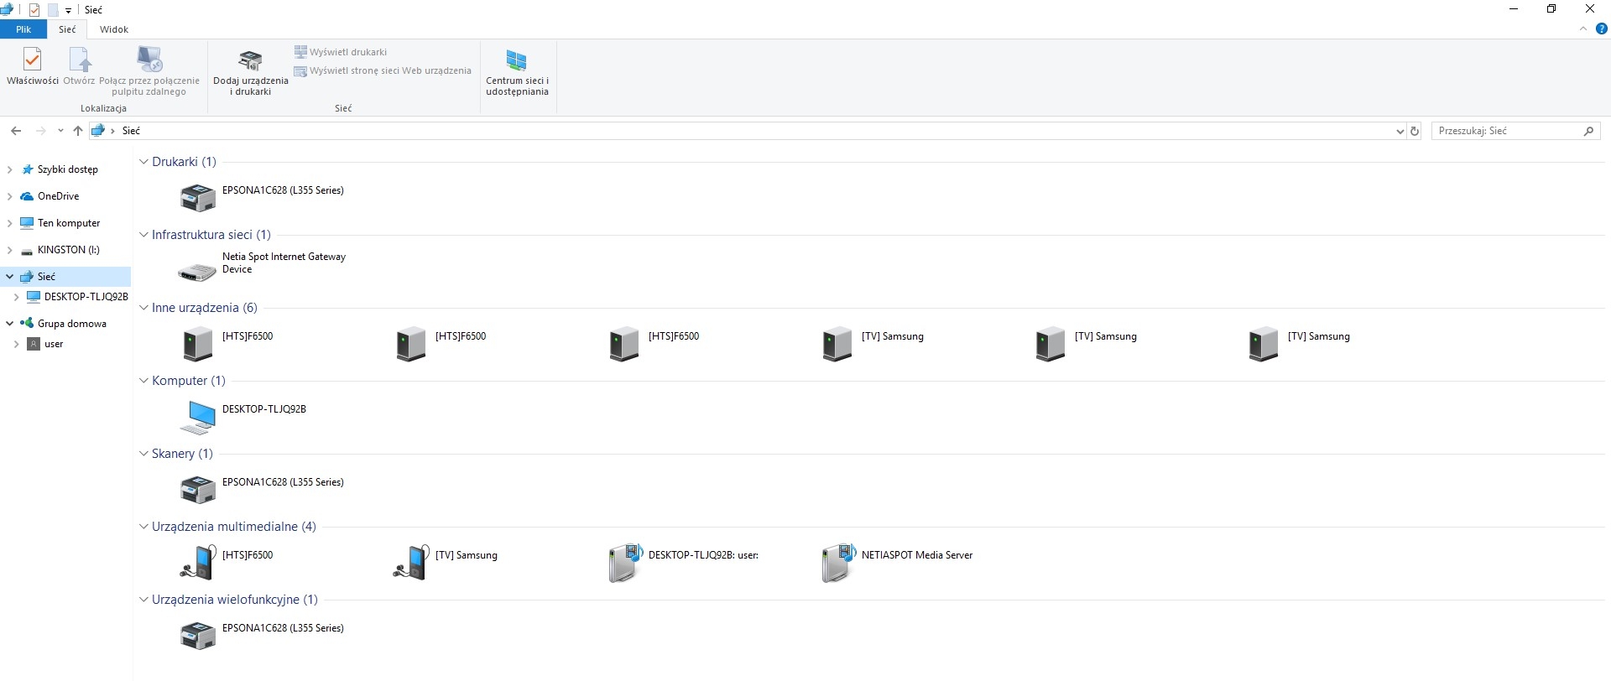Select the first [HTS]F6500 under Inne urządzenia
This screenshot has width=1611, height=681.
[227, 344]
